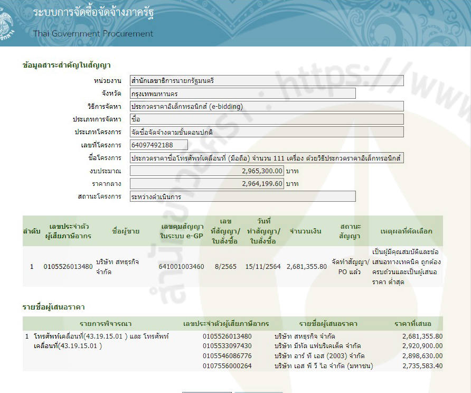Click the ประเภทโครงการ project type field
Screen dimensions: 471x393
[x=266, y=132]
